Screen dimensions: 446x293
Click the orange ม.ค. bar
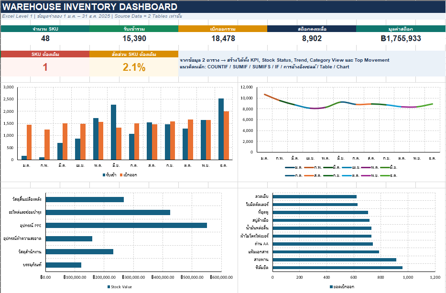pyautogui.click(x=29, y=142)
